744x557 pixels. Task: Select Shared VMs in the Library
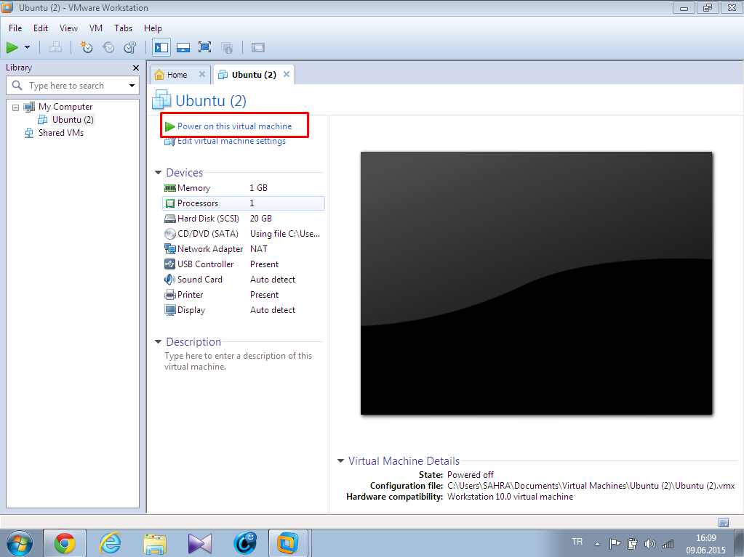[61, 133]
